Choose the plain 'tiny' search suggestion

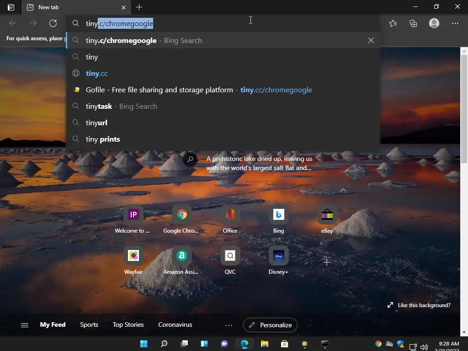coord(223,57)
